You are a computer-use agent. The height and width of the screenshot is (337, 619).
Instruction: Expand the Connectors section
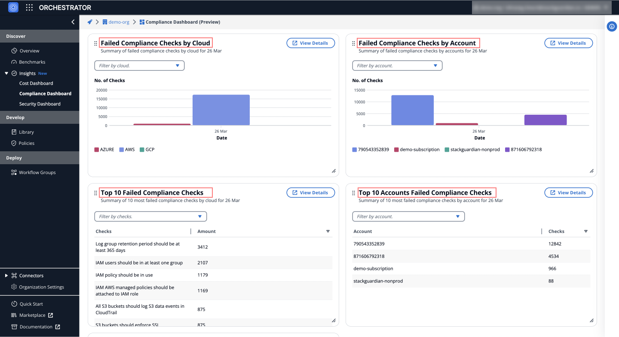[6, 275]
